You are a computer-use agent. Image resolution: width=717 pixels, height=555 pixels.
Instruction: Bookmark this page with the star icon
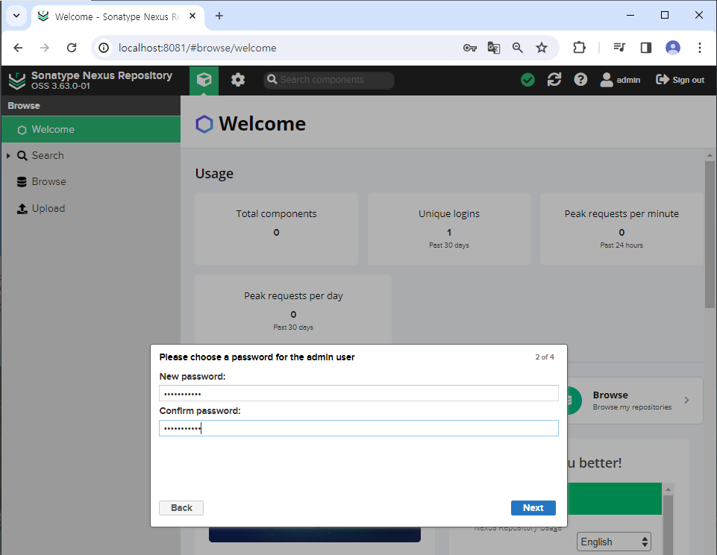(542, 48)
